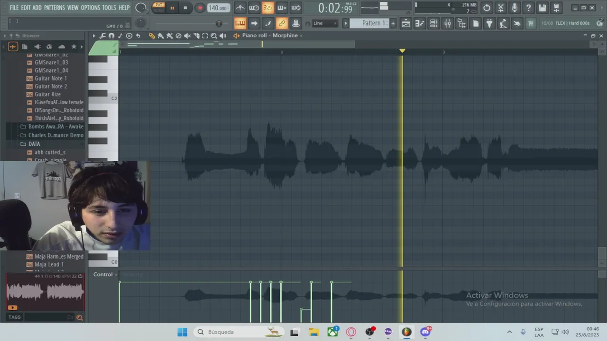Select the Mute tool
This screenshot has width=607, height=341.
click(x=187, y=36)
